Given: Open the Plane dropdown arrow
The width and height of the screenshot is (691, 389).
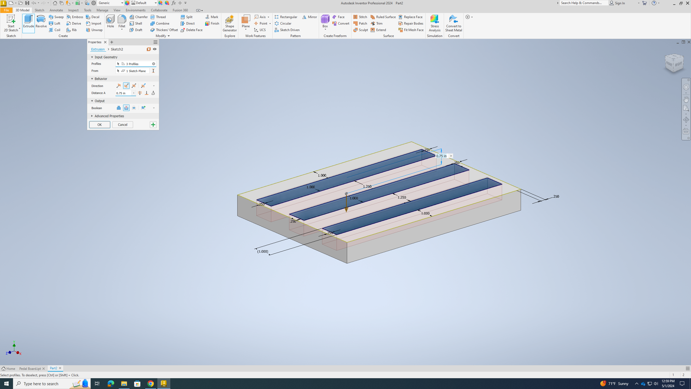Looking at the screenshot, I should click(246, 29).
